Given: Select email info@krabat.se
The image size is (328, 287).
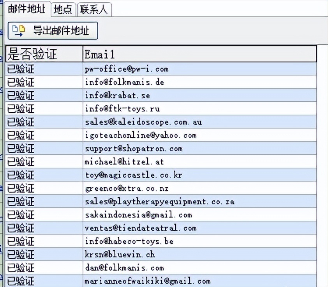Looking at the screenshot, I should click(x=117, y=96).
